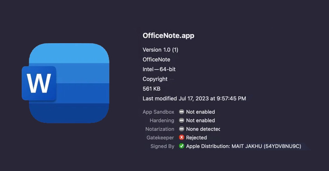
Task: Click the gray Hardening status icon
Action: [x=182, y=121]
